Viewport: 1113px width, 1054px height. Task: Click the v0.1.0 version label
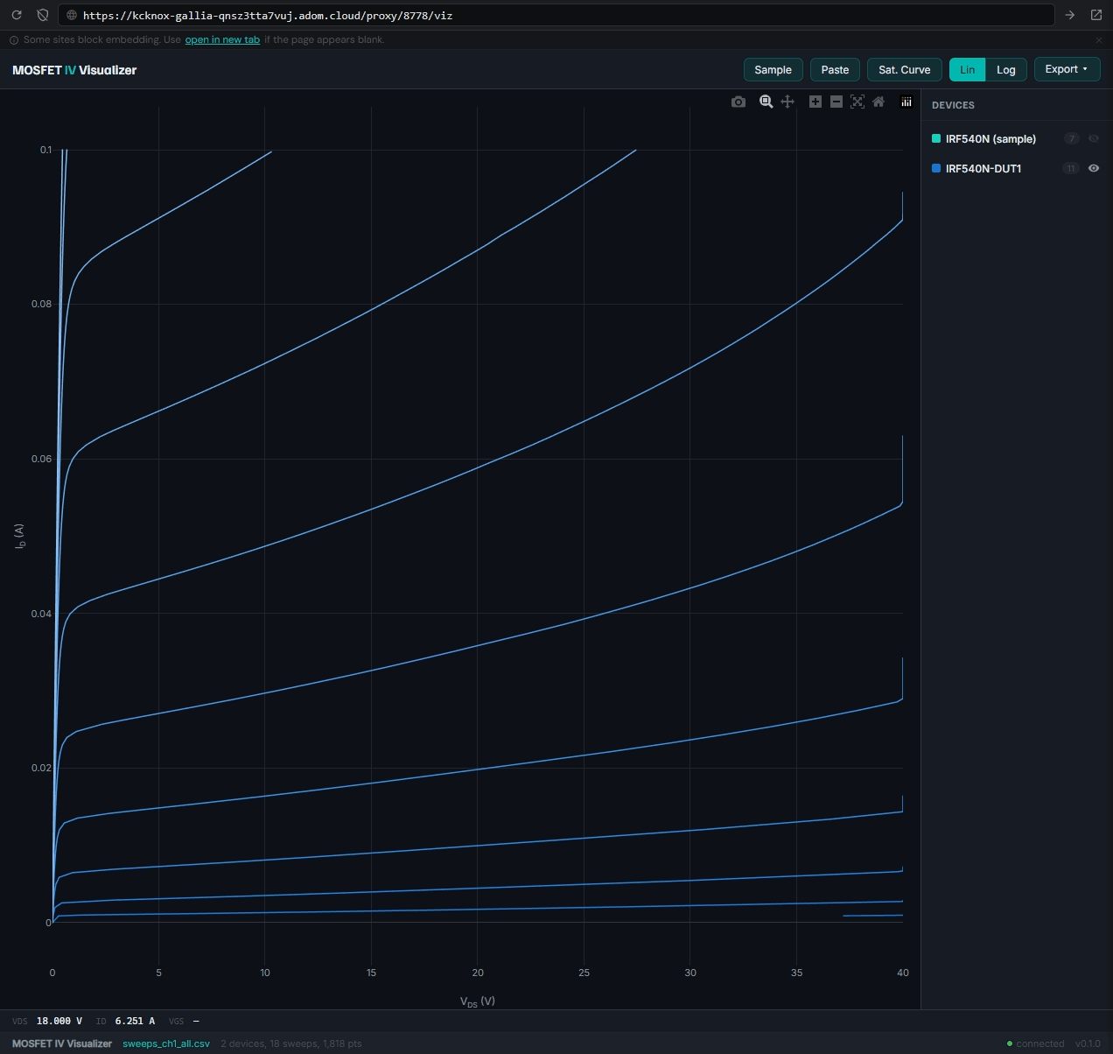[1088, 1043]
